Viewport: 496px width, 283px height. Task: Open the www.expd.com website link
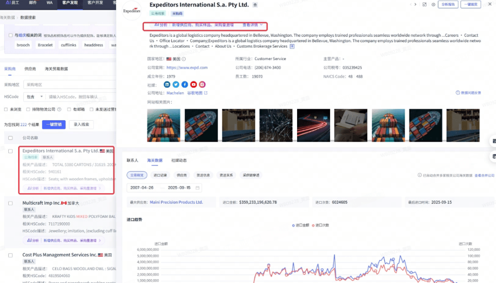coord(187,67)
